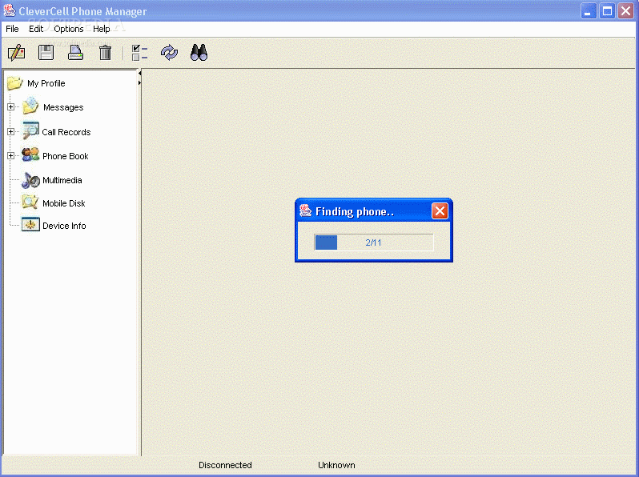Click the trash delete toolbar icon
The height and width of the screenshot is (477, 639).
click(105, 53)
